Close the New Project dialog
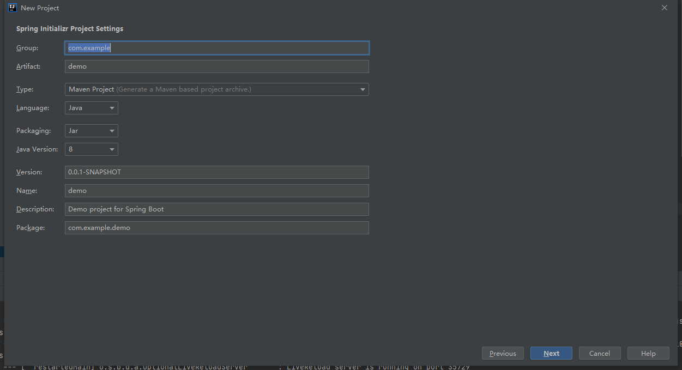Screen dimensions: 682x370 664,8
